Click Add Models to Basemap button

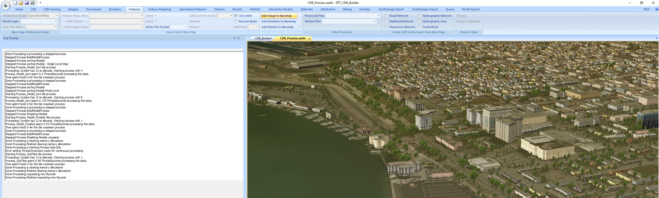[278, 27]
